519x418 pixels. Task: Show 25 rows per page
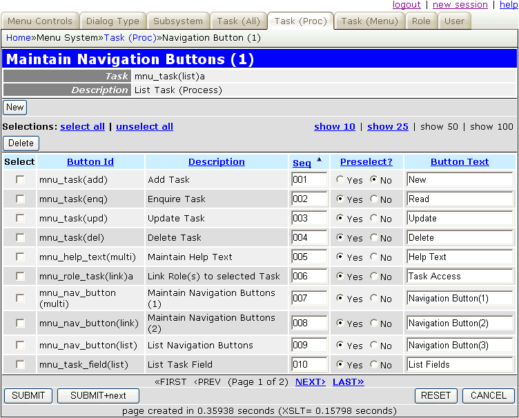(388, 127)
